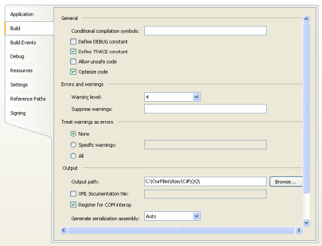
Task: Choose Specific warnings radio option
Action: [73, 145]
